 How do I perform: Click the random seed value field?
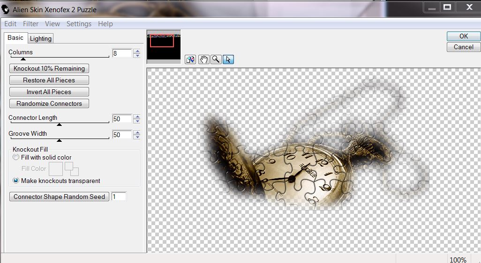click(119, 197)
